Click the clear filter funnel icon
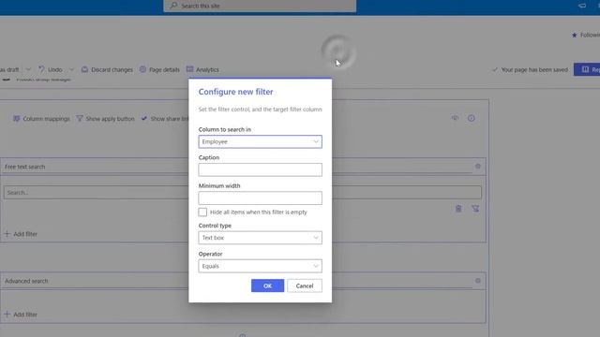Viewport: 600px width, 337px height. (x=475, y=209)
